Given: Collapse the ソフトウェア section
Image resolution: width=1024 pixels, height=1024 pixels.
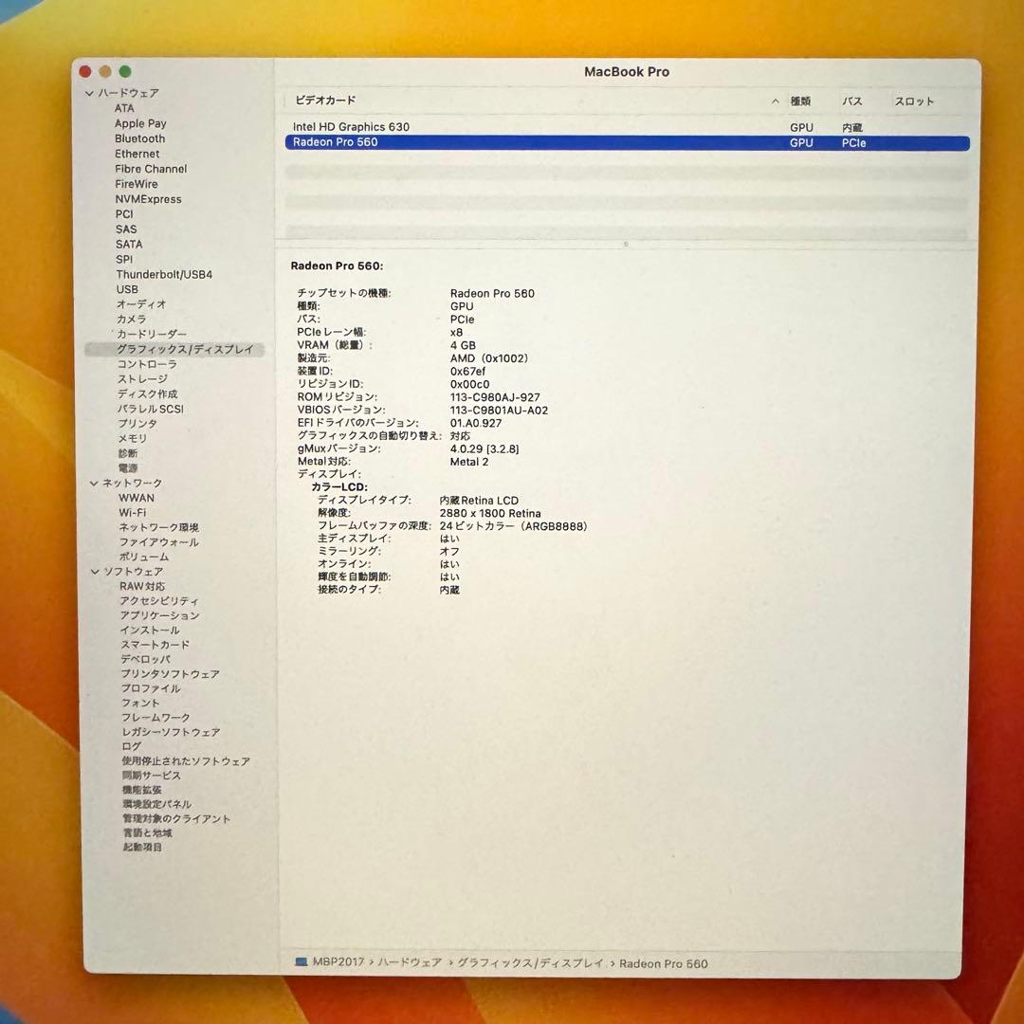Looking at the screenshot, I should 94,571.
